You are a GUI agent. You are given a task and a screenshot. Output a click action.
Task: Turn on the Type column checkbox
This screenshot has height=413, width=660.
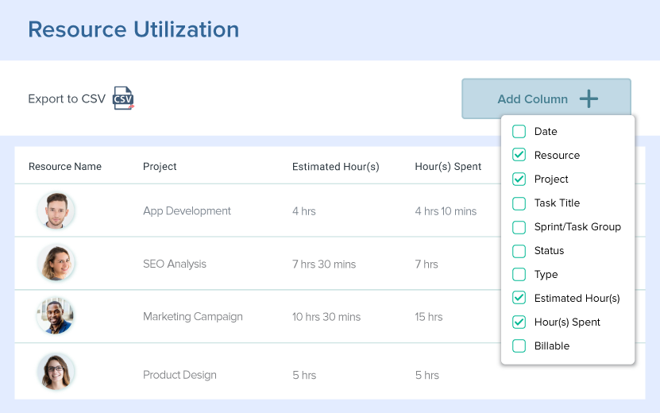(x=519, y=275)
